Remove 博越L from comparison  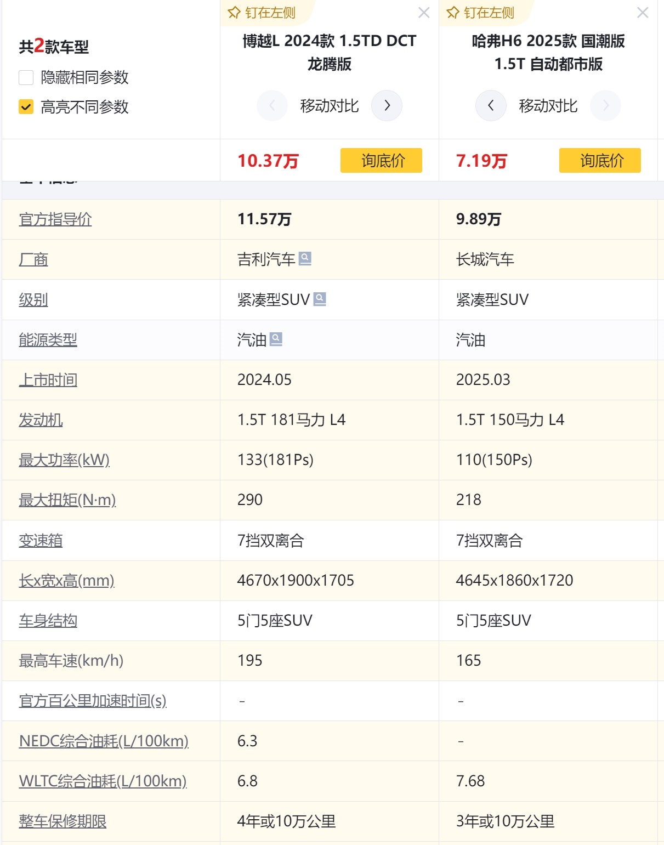[x=424, y=13]
